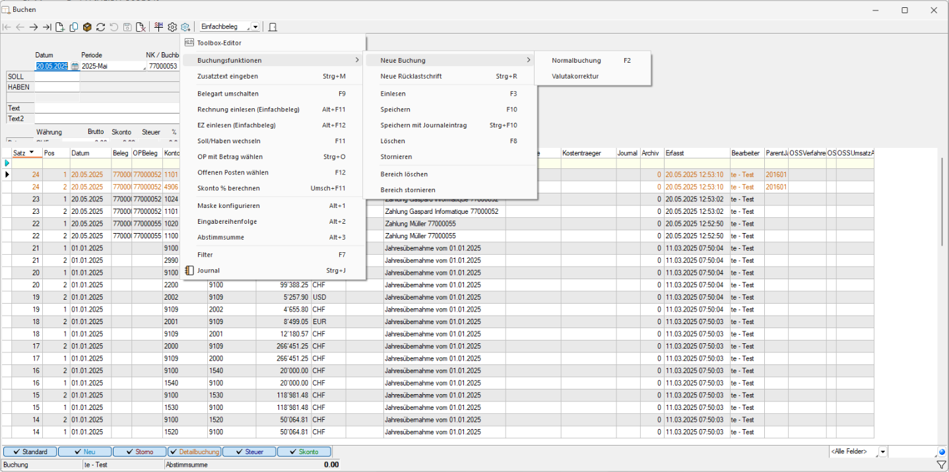Screen dimensions: 949x472
Task: Click the Erfasst column header
Action: tap(696, 153)
